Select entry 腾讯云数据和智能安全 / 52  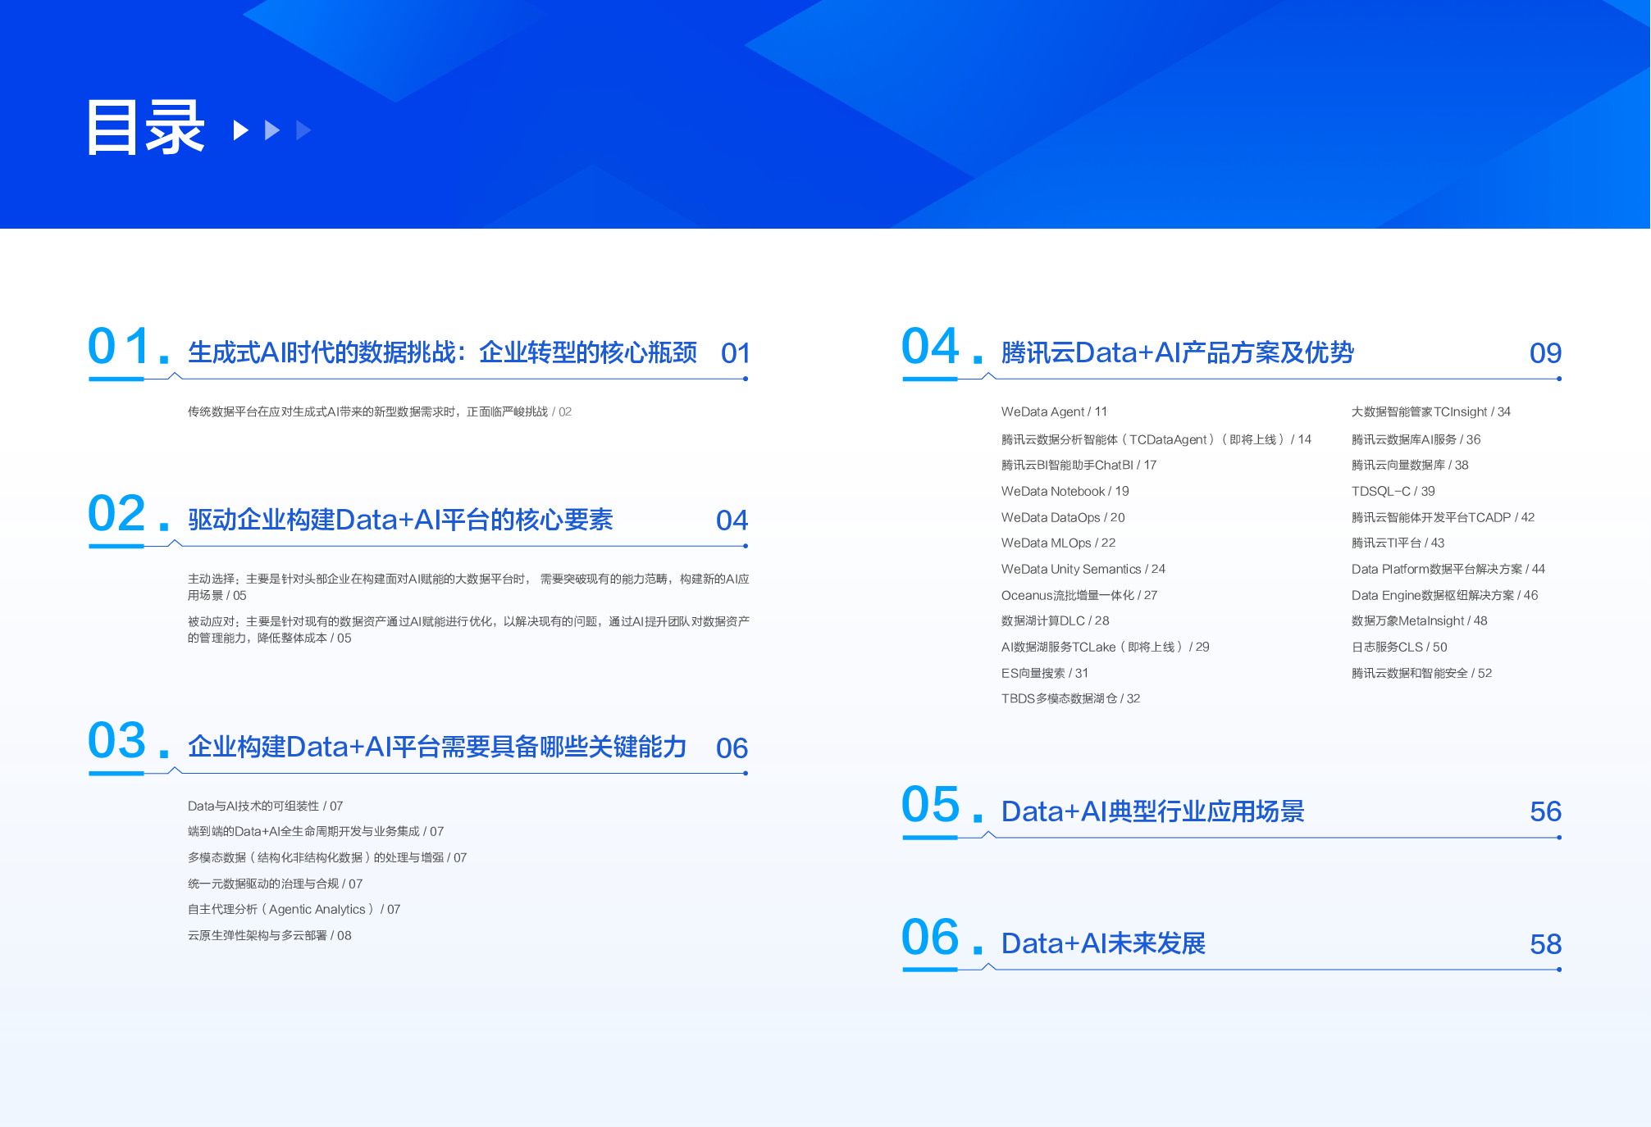1422,673
